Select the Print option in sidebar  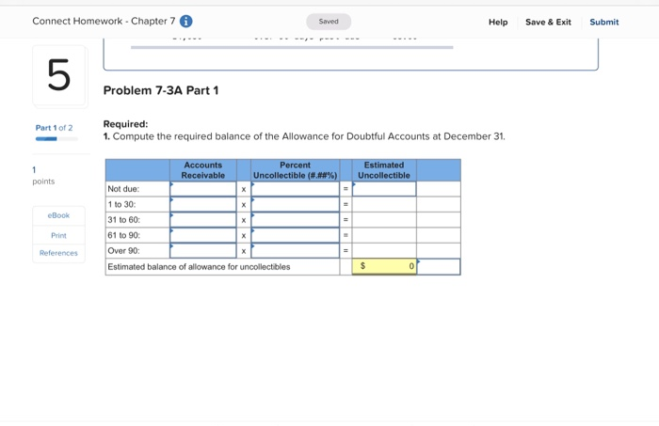click(58, 235)
